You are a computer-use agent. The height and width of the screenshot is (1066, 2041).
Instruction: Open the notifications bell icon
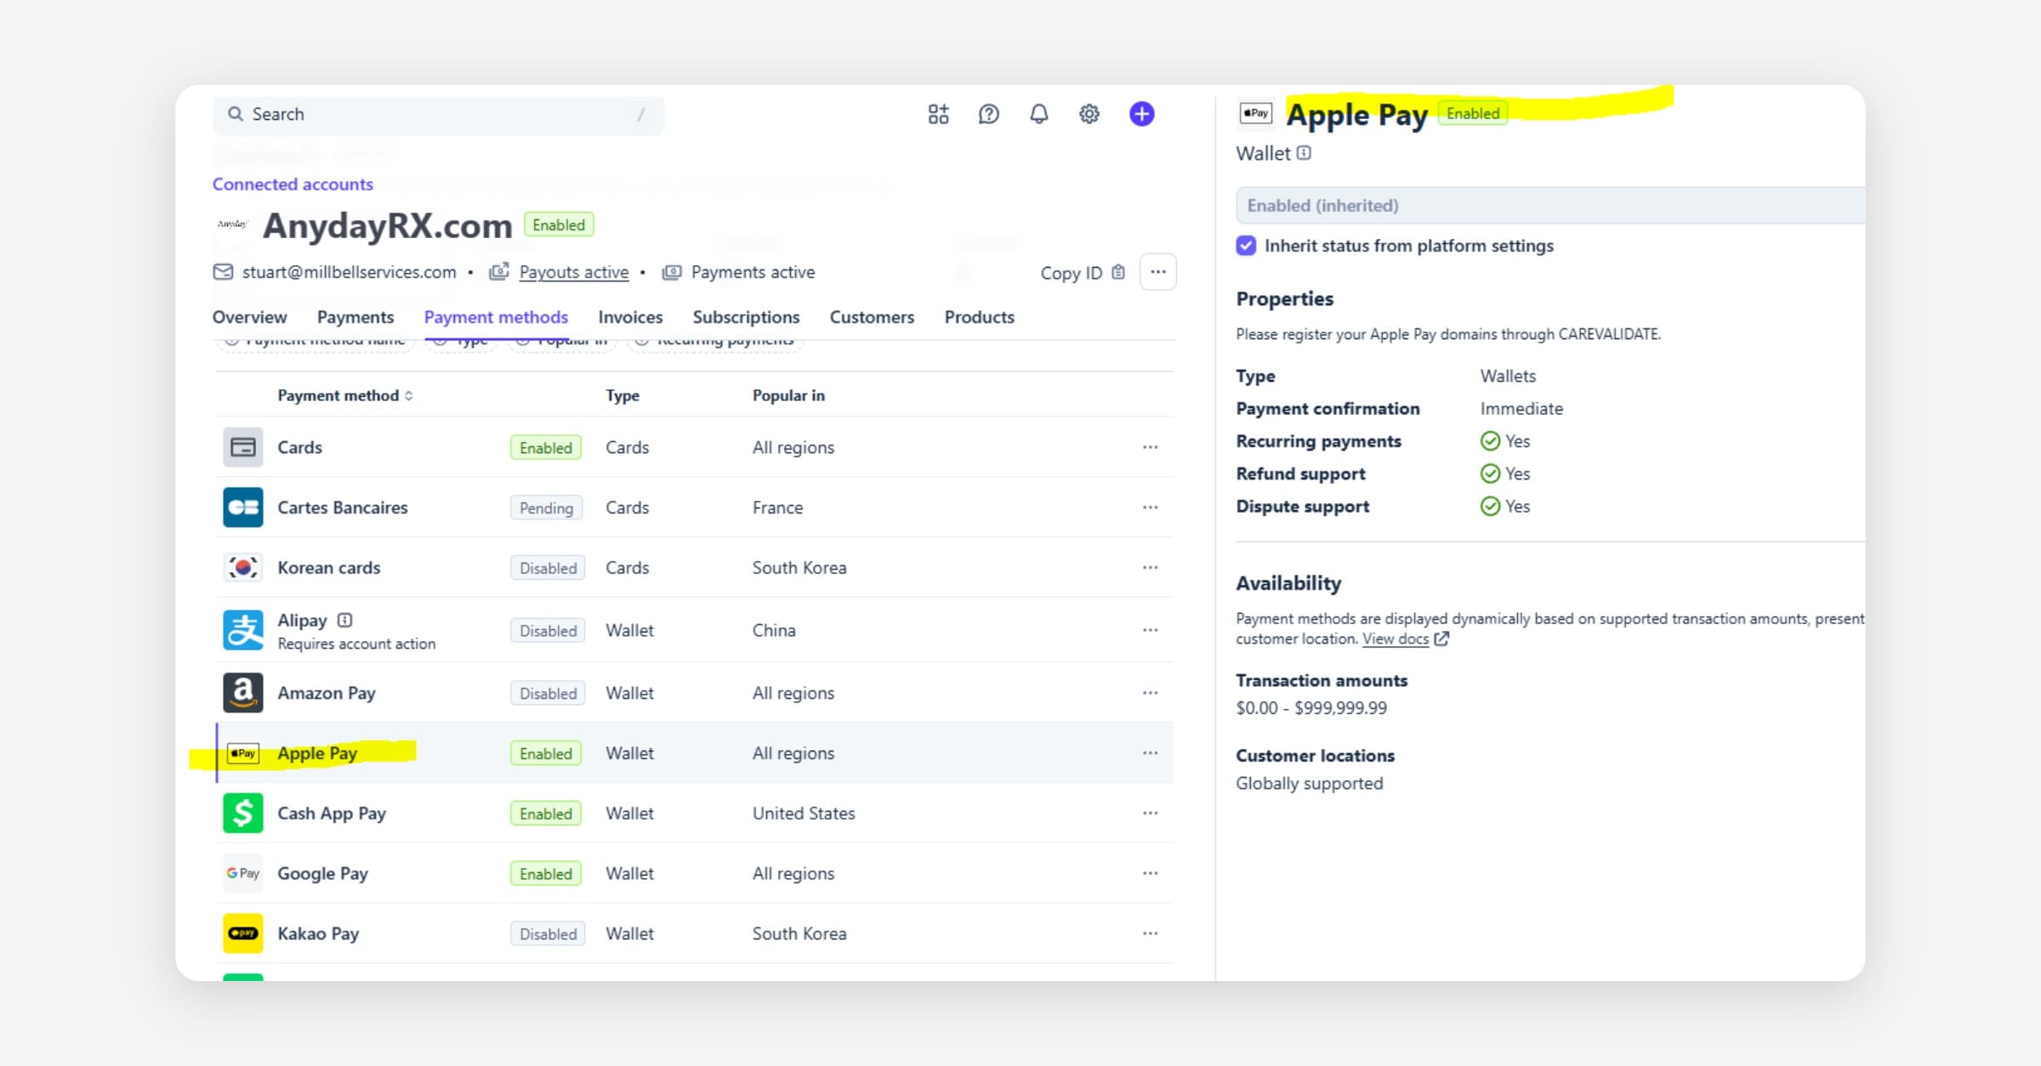(1038, 114)
